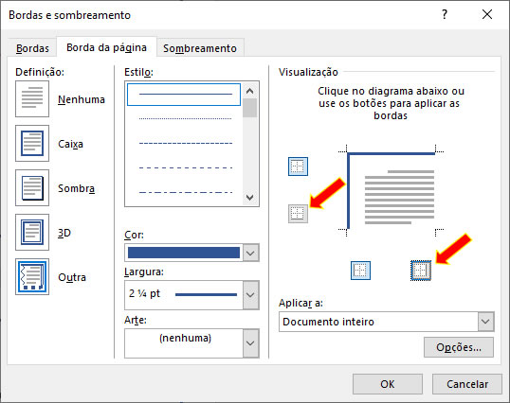This screenshot has height=403, width=510.
Task: Open the Cor color dropdown arrow
Action: pyautogui.click(x=251, y=253)
